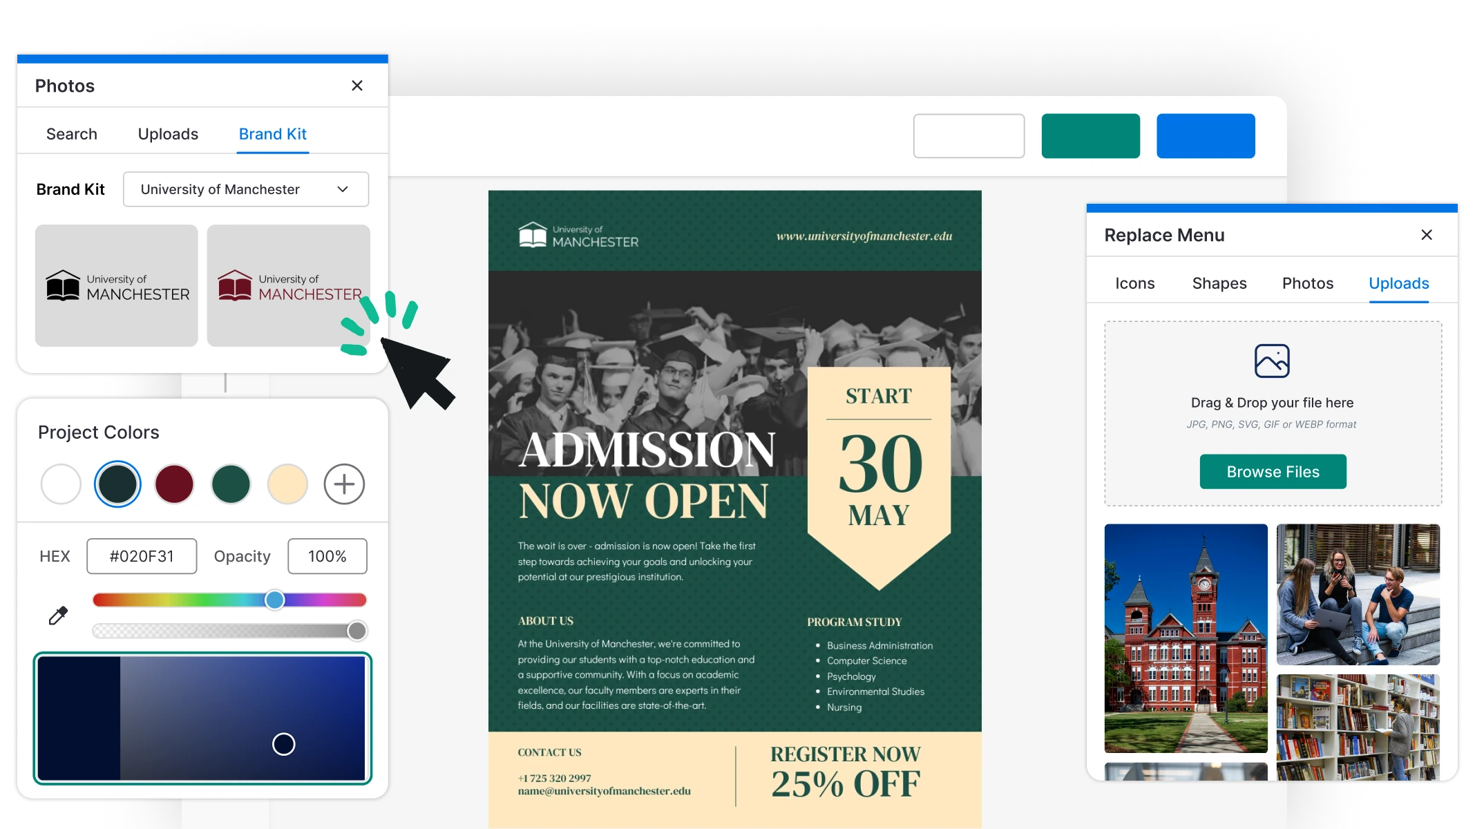
Task: Click the Photos tab in Replace Menu
Action: pyautogui.click(x=1308, y=283)
